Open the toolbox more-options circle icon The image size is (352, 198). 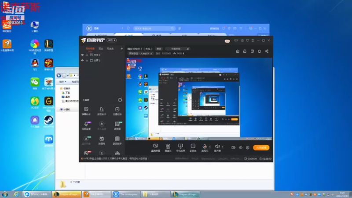click(x=120, y=100)
